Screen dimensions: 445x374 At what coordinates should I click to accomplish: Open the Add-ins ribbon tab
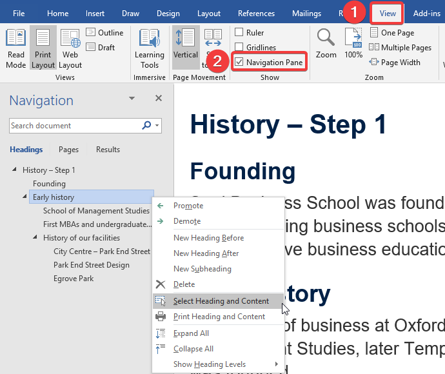click(x=427, y=14)
